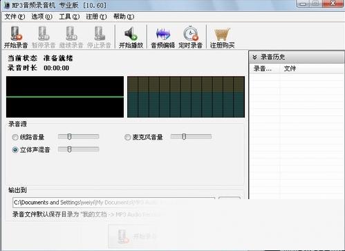This screenshot has height=251, width=345.
Task: Click the 立体声混音 volume slider
Action: 79,149
